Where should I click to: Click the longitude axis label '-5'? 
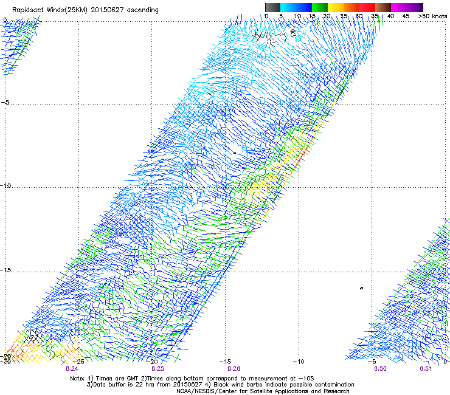(x=372, y=362)
